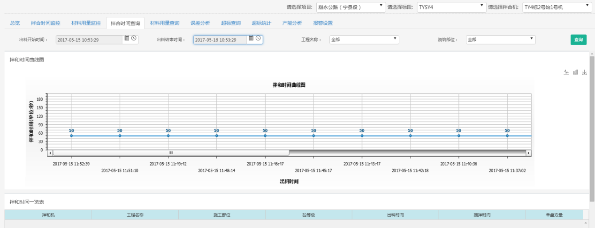595x228 pixels.
Task: Click the chart horizontal scrollbar thumb
Action: click(171, 153)
